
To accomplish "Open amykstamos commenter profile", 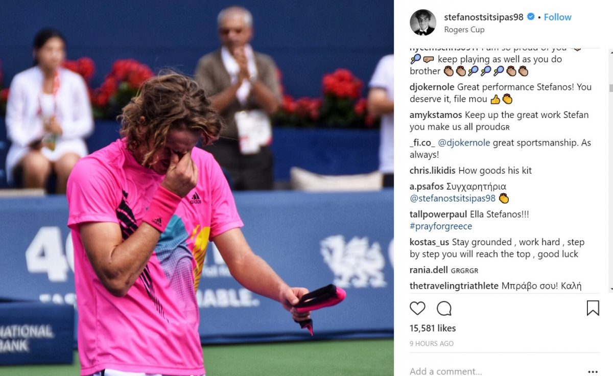I will point(436,115).
